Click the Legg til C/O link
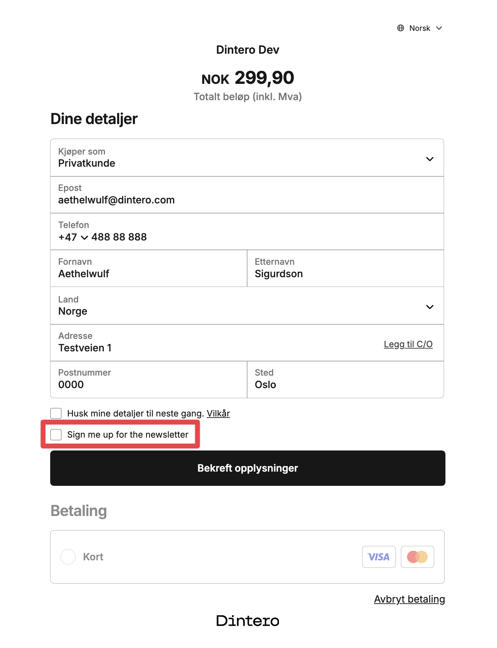This screenshot has height=648, width=497. click(x=408, y=344)
